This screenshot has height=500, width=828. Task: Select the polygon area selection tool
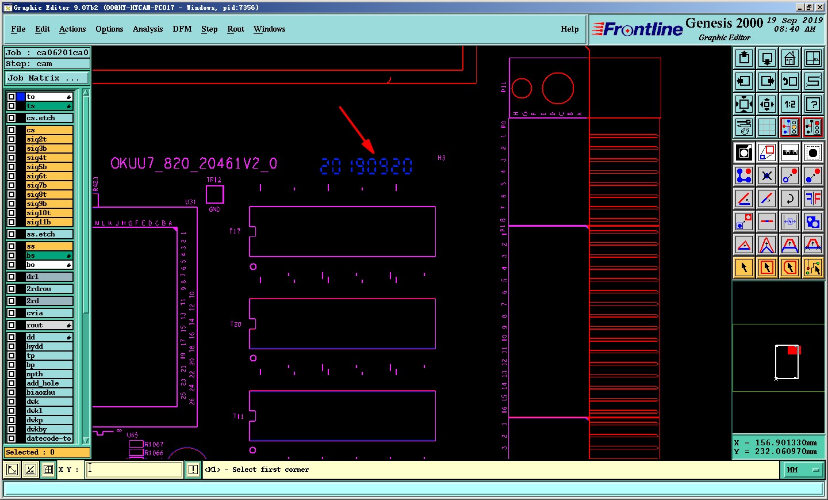tap(790, 268)
